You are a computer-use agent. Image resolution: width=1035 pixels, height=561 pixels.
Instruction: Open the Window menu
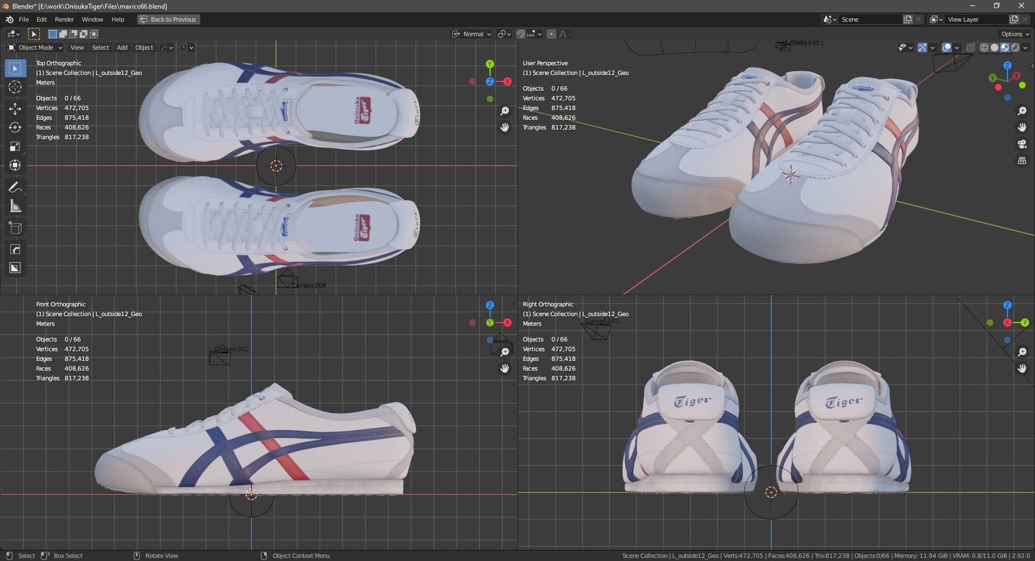(x=92, y=19)
